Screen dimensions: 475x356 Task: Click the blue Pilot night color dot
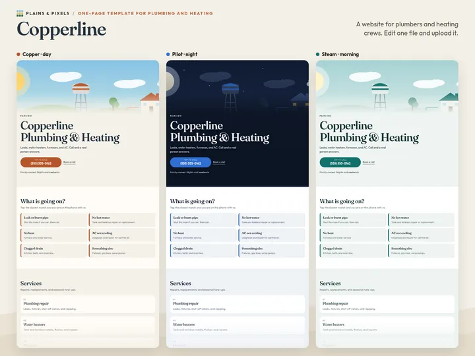[168, 54]
